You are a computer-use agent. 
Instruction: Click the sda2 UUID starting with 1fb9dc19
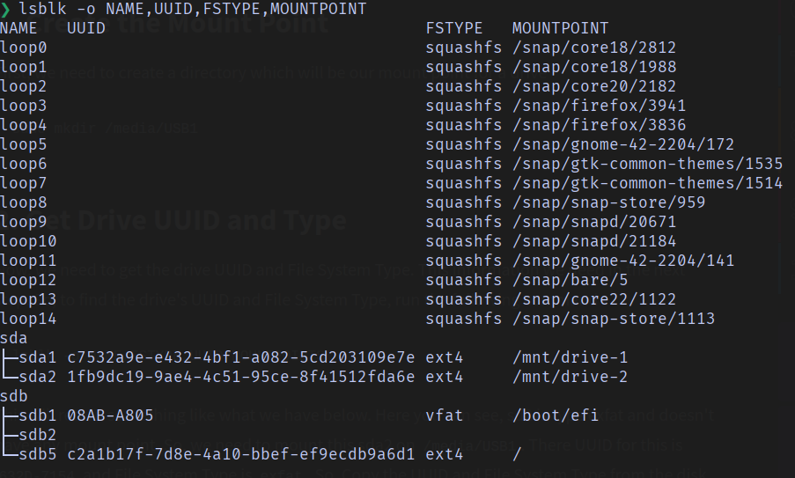click(x=241, y=377)
